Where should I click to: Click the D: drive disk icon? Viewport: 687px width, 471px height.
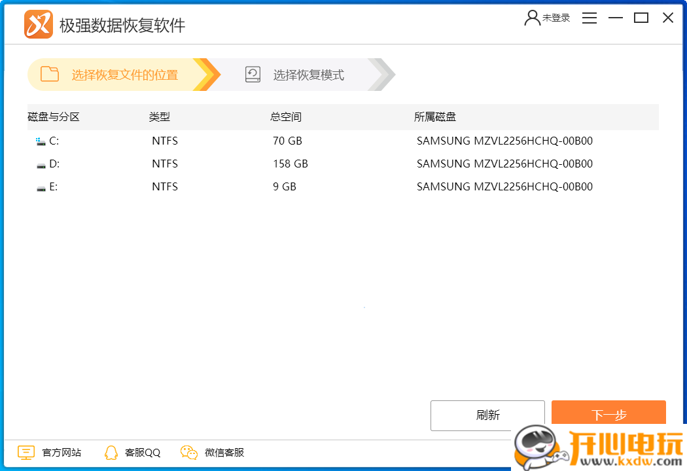pos(41,164)
